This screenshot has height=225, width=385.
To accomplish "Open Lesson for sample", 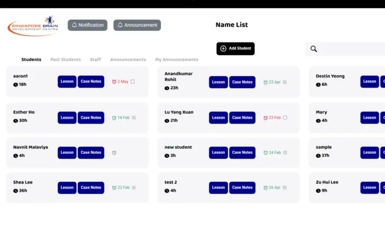I will (370, 153).
